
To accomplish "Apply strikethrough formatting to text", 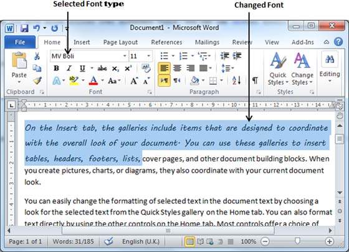I will pos(102,69).
